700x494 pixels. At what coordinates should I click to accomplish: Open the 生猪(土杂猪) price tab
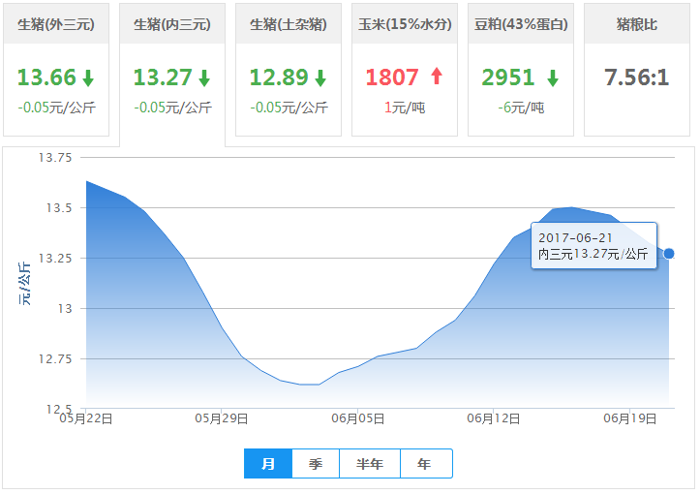point(289,24)
